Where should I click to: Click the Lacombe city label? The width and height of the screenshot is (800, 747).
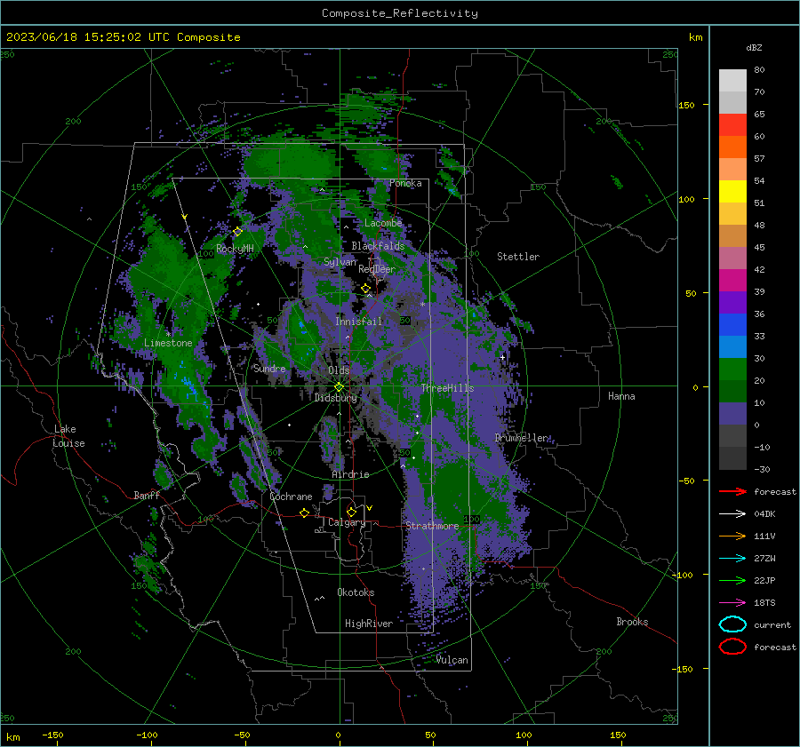coord(382,223)
